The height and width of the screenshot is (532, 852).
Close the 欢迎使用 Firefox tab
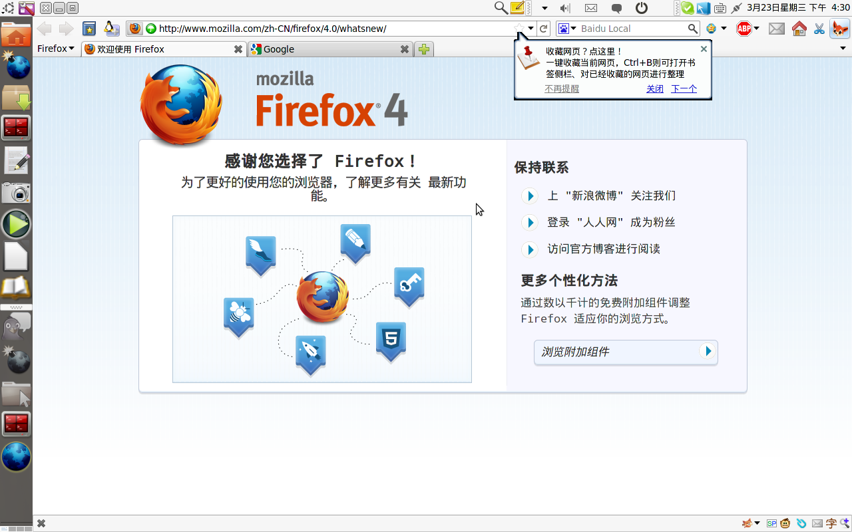[x=238, y=49]
